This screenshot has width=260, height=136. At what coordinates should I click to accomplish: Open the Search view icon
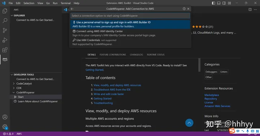coord(5,21)
